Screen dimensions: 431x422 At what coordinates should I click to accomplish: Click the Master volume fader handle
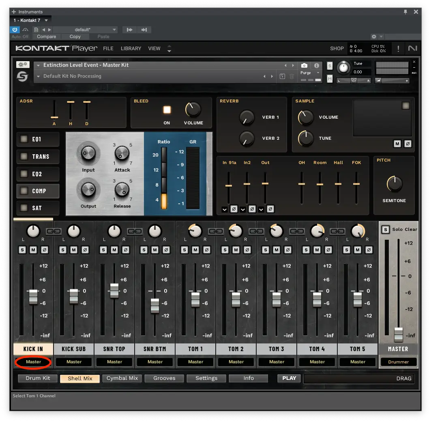click(398, 335)
